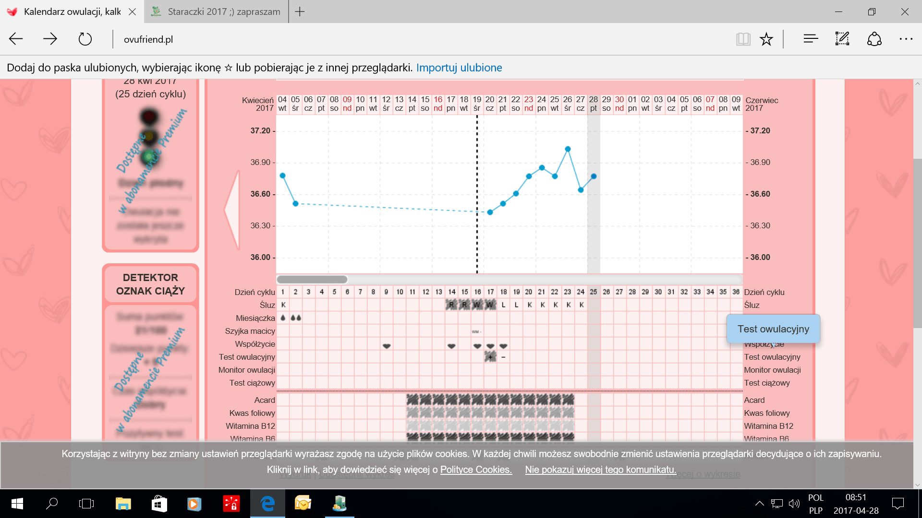This screenshot has height=518, width=922.
Task: Click the browser Back arrow
Action: (x=16, y=39)
